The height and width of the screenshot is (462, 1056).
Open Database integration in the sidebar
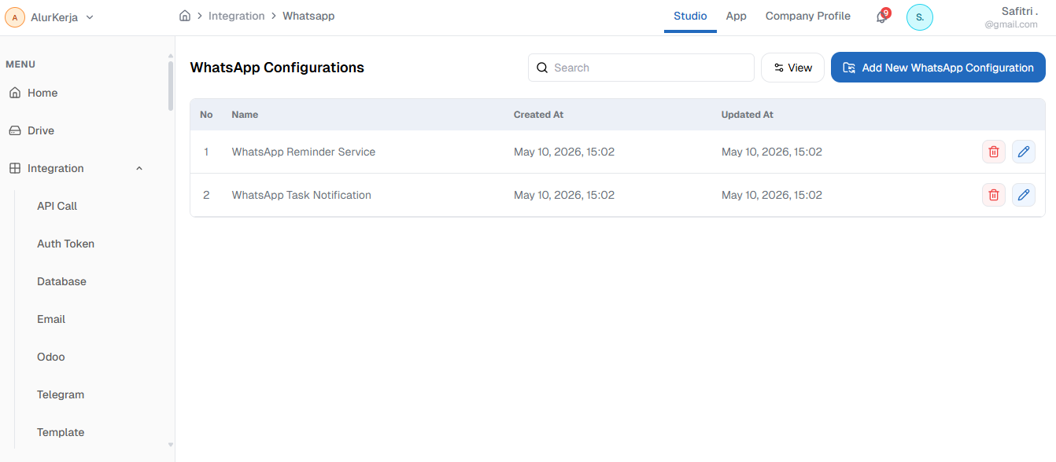point(62,281)
